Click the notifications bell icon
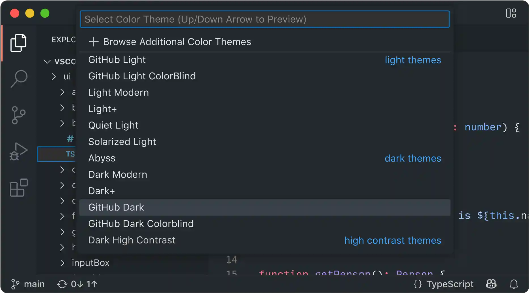The width and height of the screenshot is (529, 293). [514, 284]
